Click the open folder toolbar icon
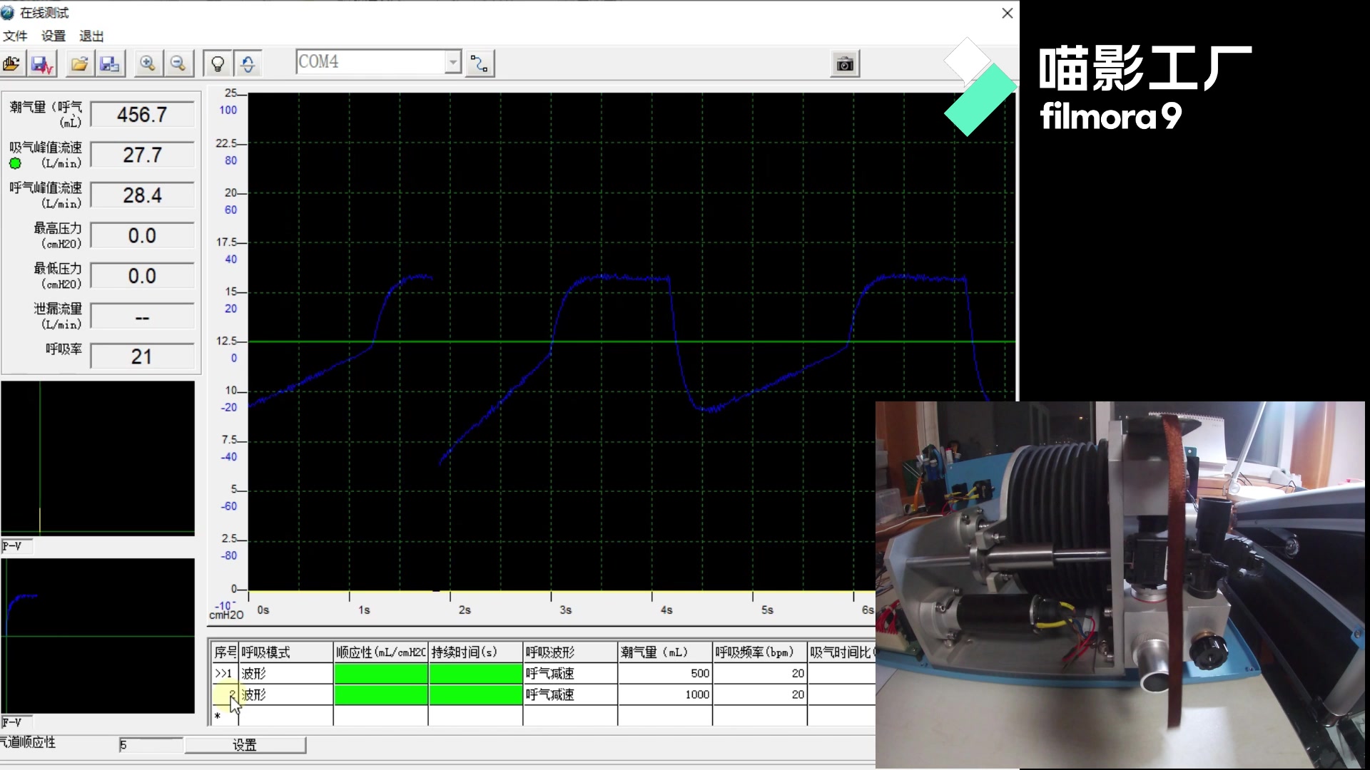Screen dimensions: 1370x770 (79, 64)
